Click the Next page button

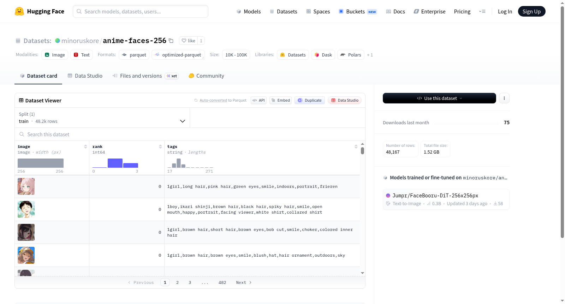pyautogui.click(x=244, y=282)
